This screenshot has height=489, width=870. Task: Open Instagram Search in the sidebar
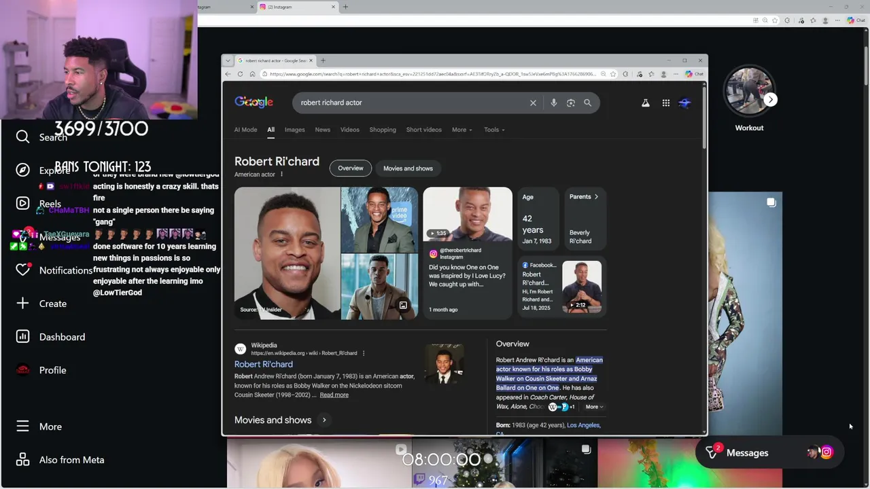[42, 137]
